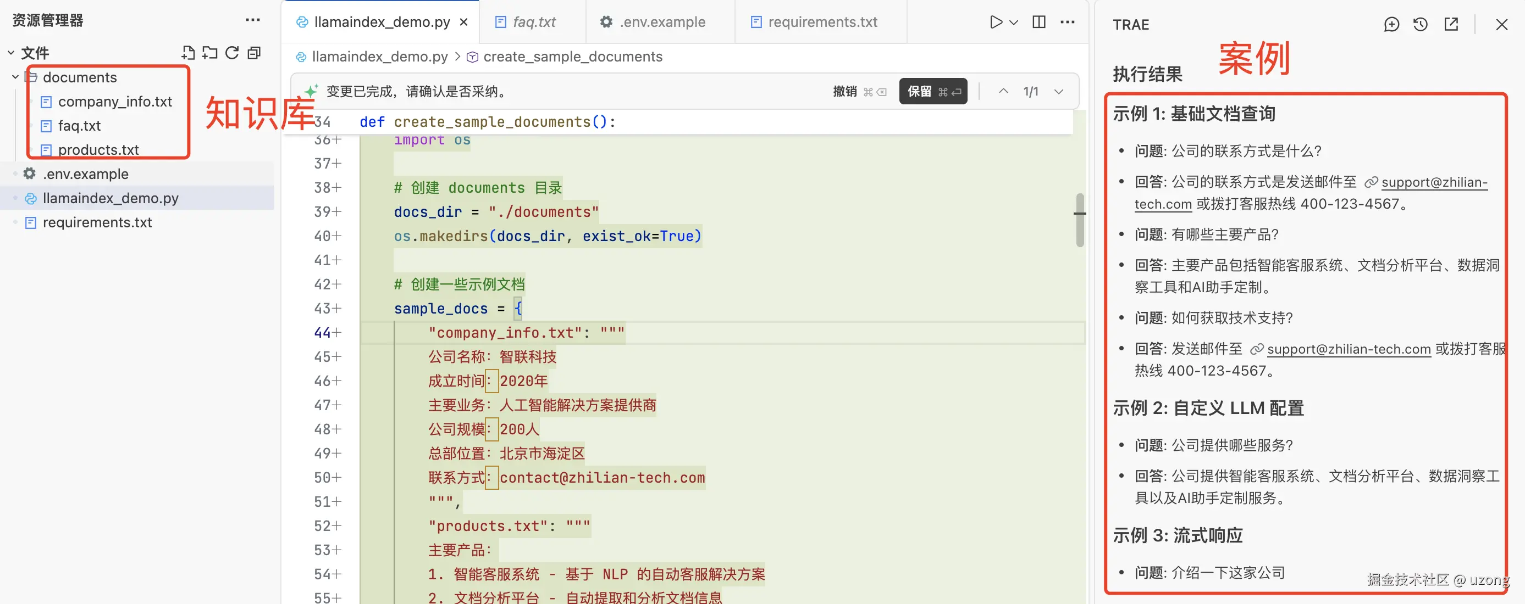Click the 总部位置: 北京市海淀区 line

coord(506,453)
